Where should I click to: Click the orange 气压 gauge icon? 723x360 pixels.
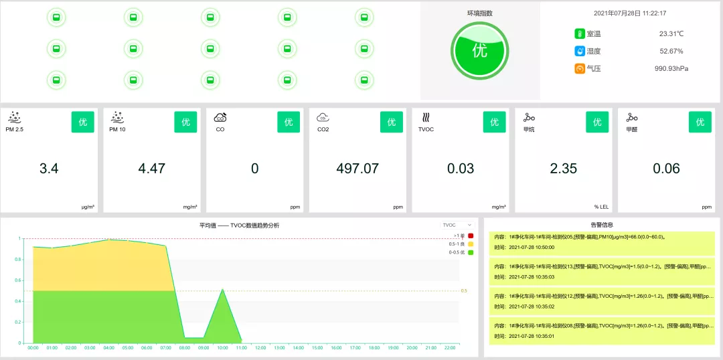580,69
